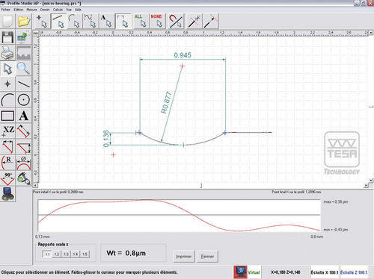The image size is (374, 279).
Task: Choose the select-profile-curve cursor tool
Action: (x=91, y=21)
